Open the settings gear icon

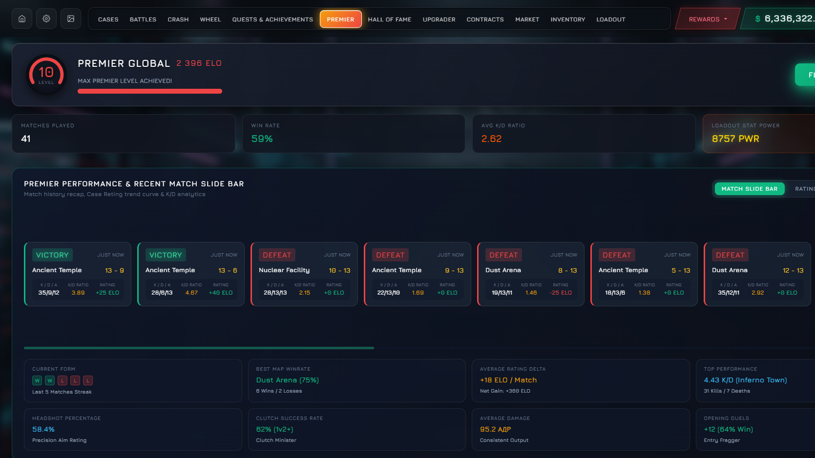coord(46,19)
